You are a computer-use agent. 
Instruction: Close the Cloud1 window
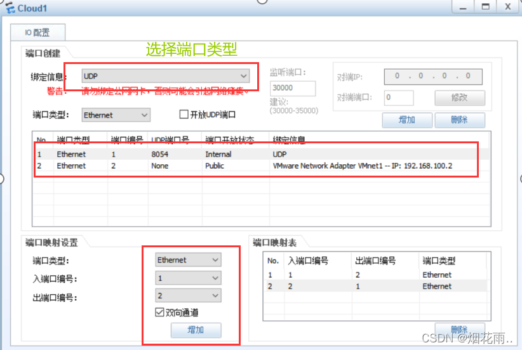(x=508, y=6)
